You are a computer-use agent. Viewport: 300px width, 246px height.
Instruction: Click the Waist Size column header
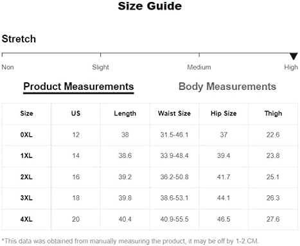(174, 113)
